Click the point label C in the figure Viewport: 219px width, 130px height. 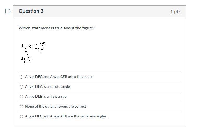(x=40, y=51)
